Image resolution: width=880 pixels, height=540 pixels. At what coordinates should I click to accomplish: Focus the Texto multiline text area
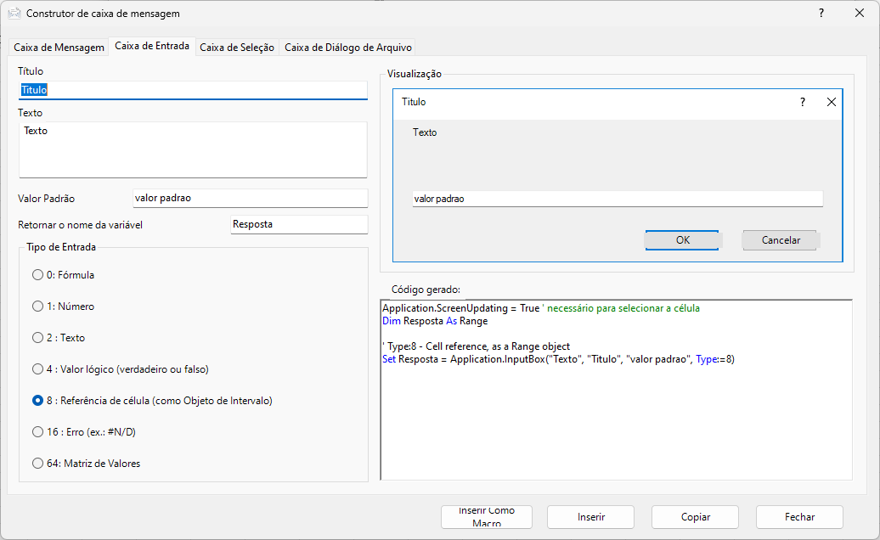tap(193, 149)
